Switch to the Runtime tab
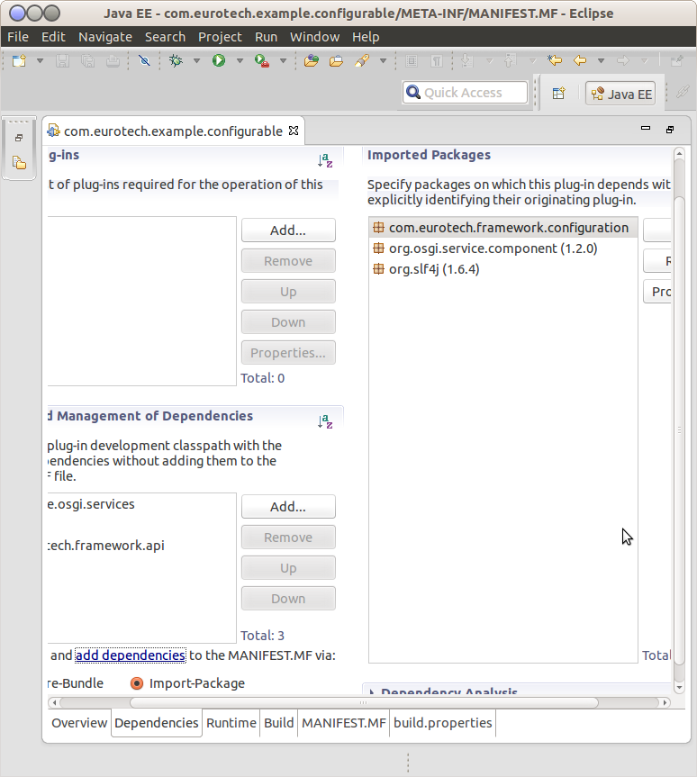Screen dimensions: 697x777 [x=231, y=723]
